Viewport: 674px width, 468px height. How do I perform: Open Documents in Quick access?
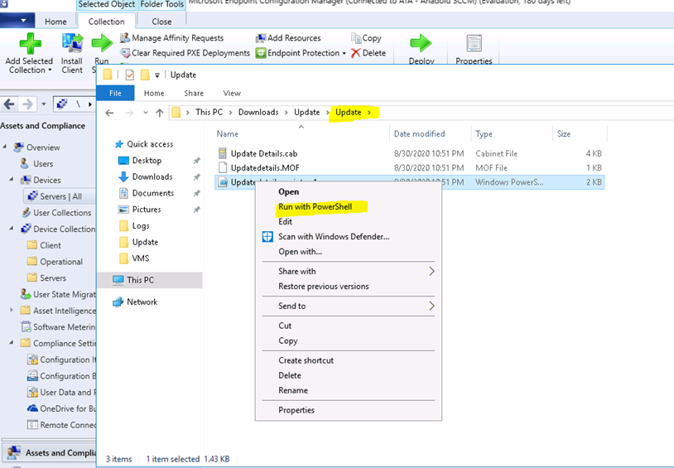pos(153,193)
